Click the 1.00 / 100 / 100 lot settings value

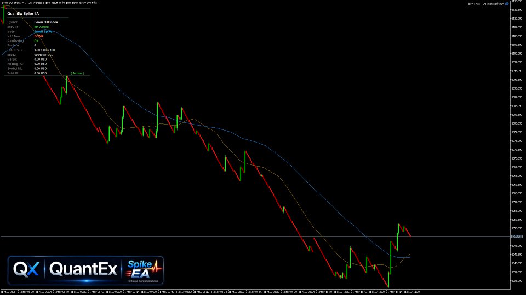click(x=44, y=50)
